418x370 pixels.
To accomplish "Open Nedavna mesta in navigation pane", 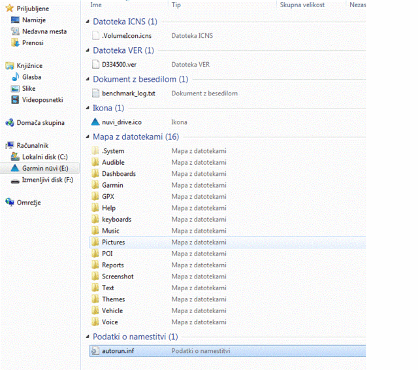I will (x=44, y=31).
